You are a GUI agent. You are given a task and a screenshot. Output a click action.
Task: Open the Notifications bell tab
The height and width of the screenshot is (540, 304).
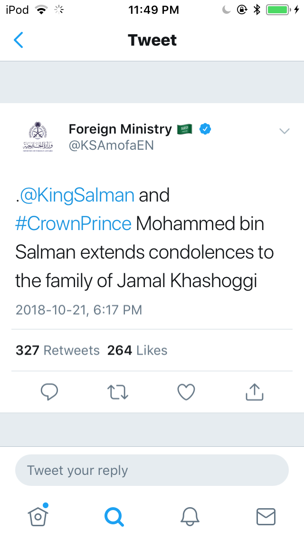click(190, 517)
